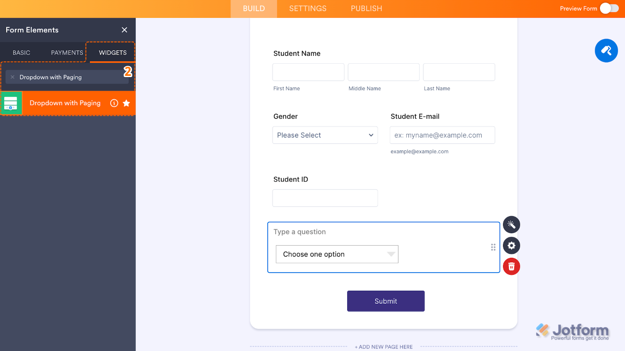
Task: Click ADD NEW PAGE HERE link
Action: pos(384,347)
